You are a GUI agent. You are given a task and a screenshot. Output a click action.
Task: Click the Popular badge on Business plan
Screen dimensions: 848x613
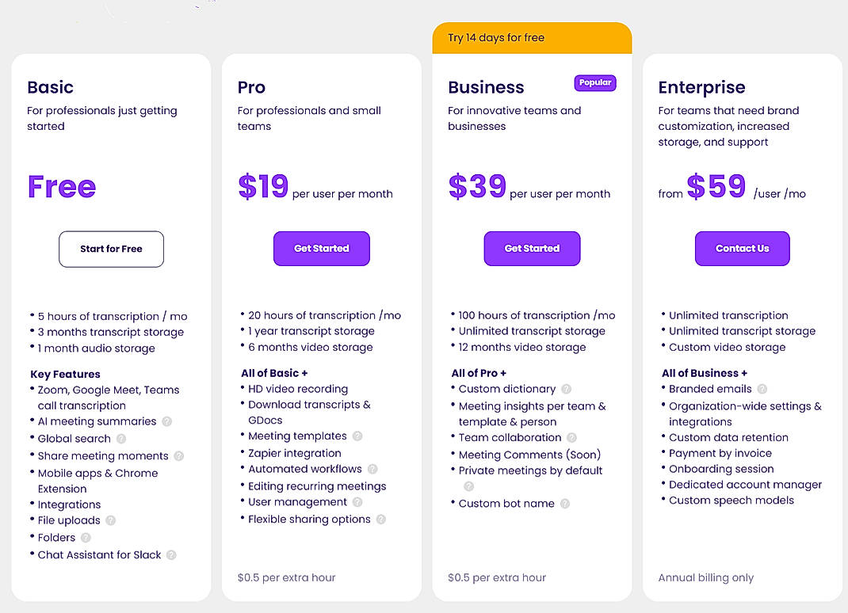pos(595,82)
